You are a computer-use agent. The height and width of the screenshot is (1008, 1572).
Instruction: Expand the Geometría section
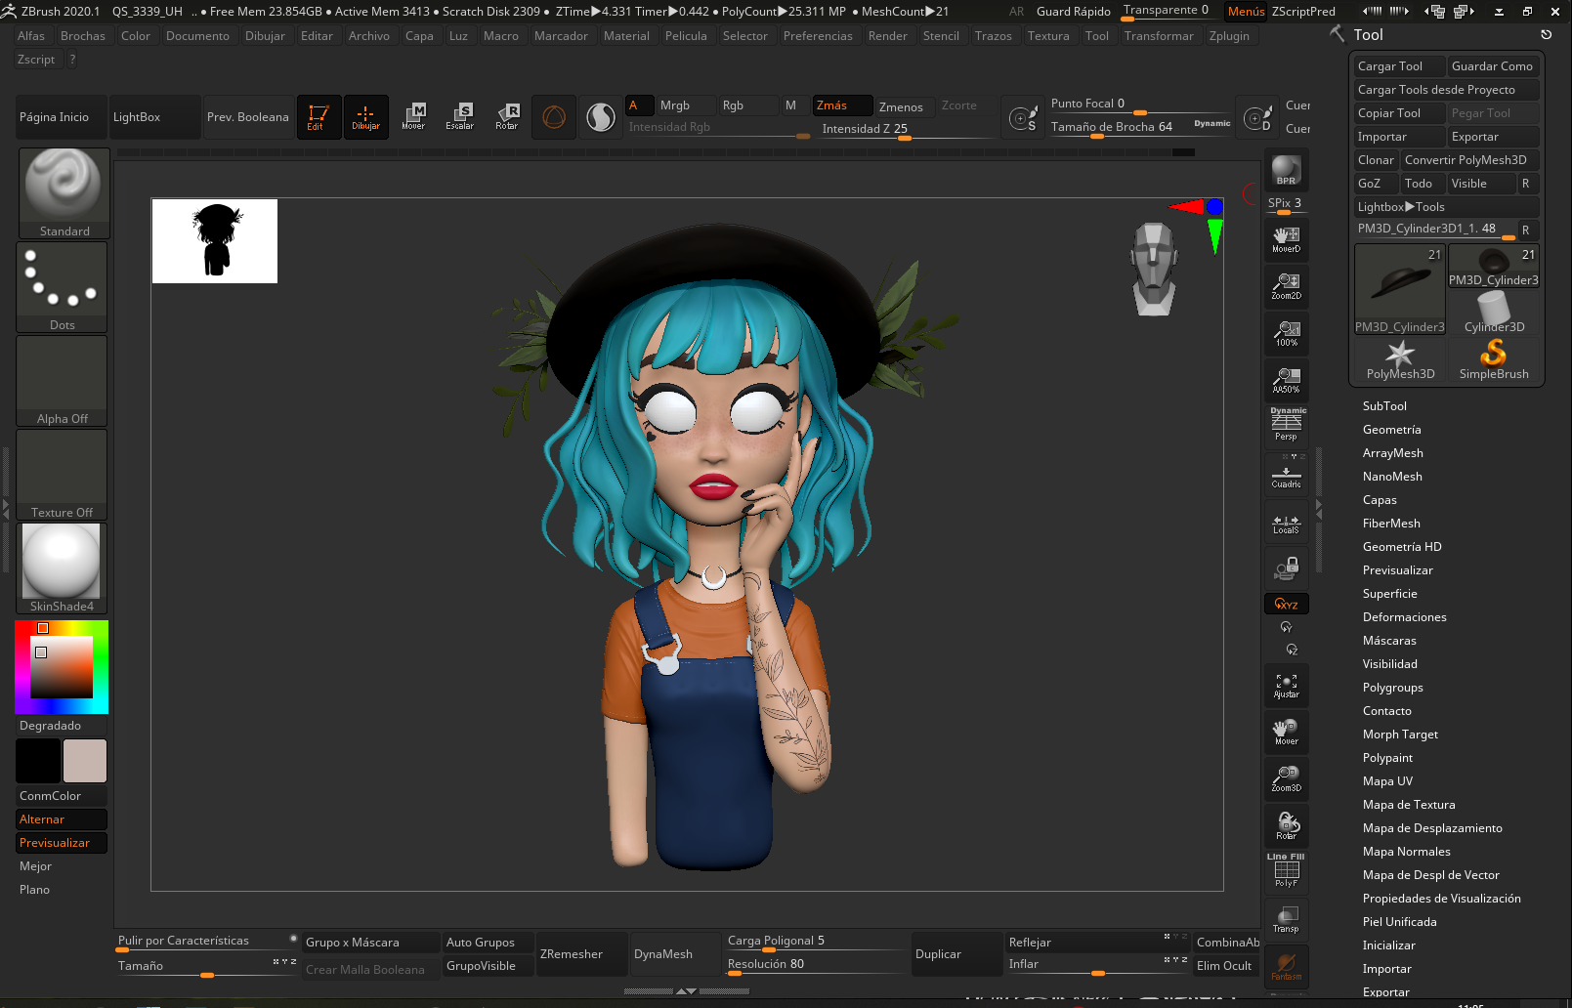pyautogui.click(x=1391, y=430)
